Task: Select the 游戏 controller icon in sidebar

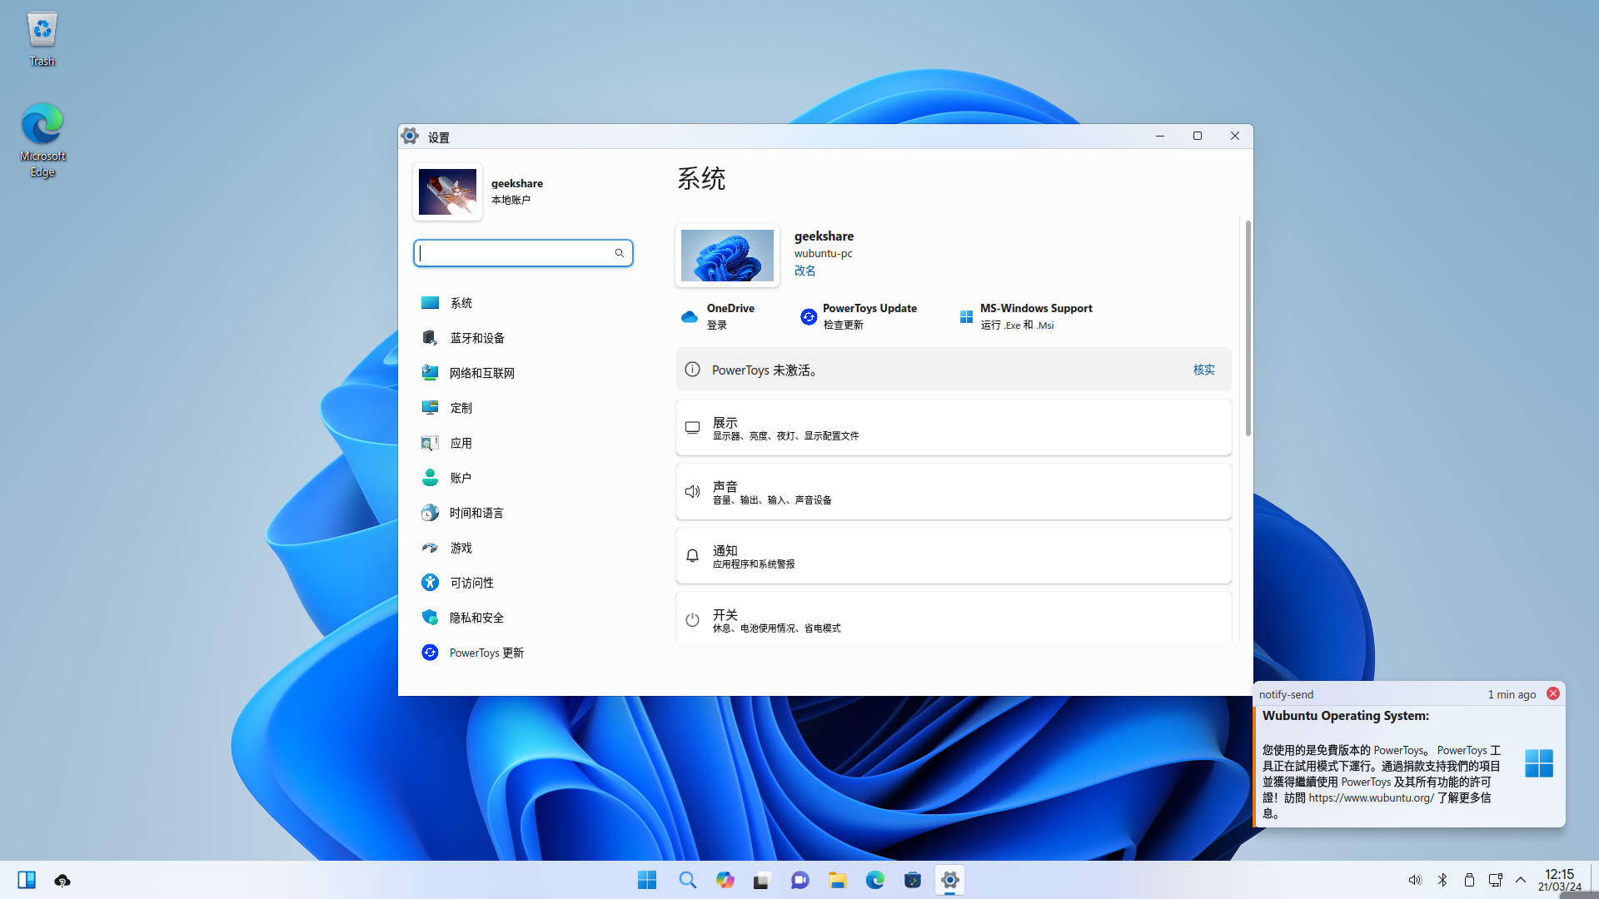Action: 430,548
